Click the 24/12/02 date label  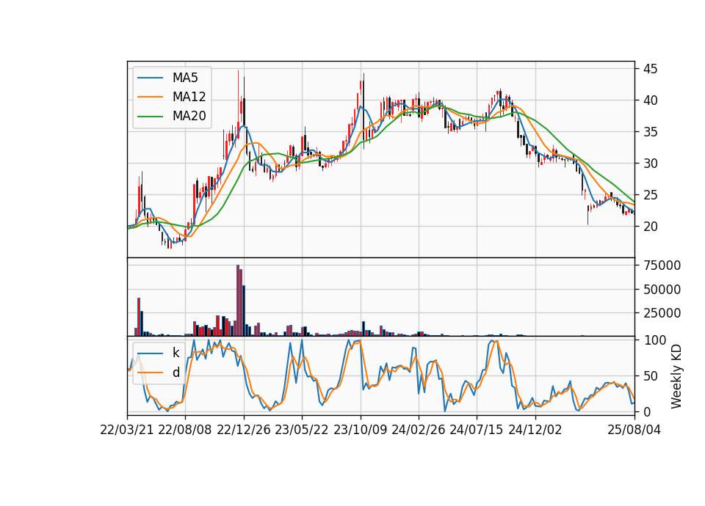point(535,430)
